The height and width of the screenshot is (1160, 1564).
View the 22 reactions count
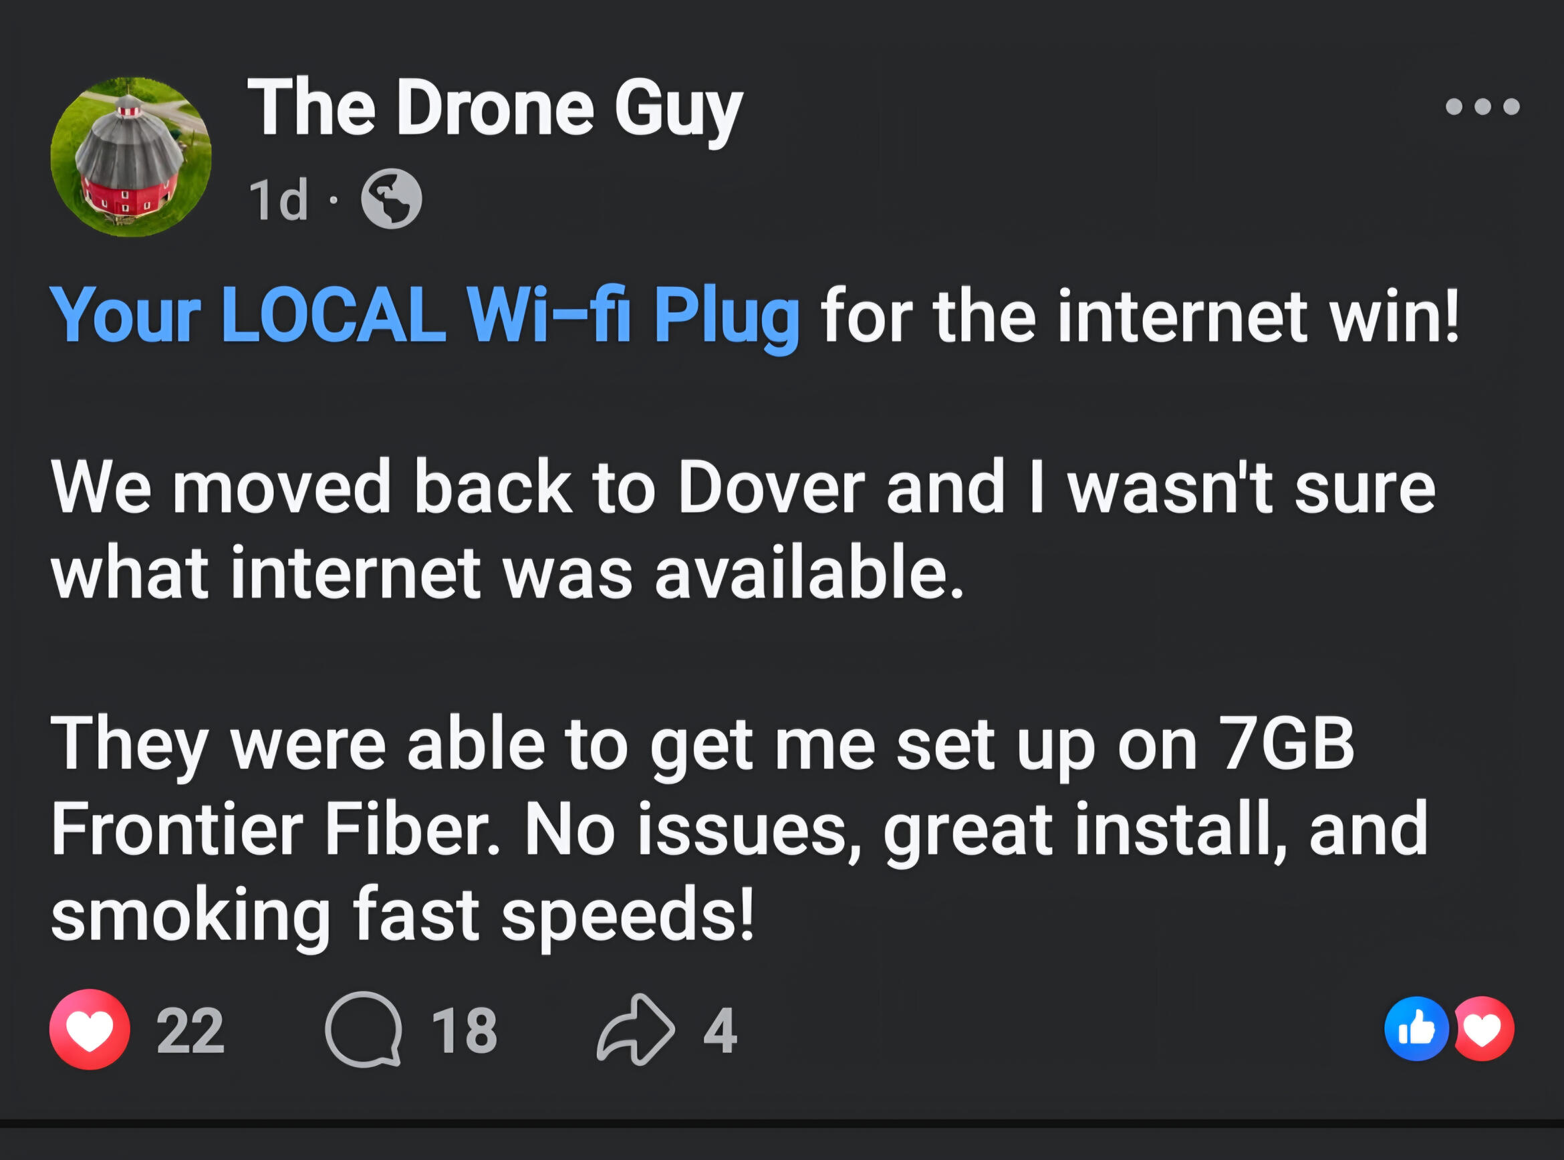point(190,1030)
